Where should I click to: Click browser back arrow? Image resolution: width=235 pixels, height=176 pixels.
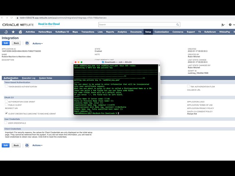point(2,18)
